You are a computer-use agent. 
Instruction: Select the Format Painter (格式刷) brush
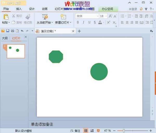click(x=28, y=17)
